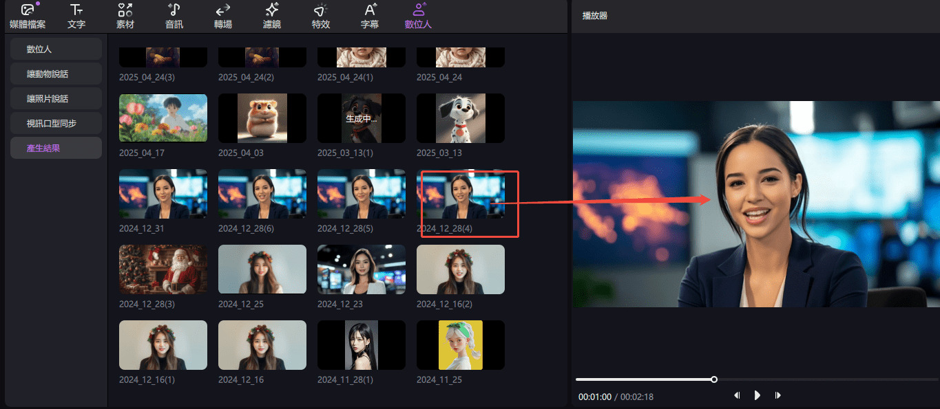Open the 轉場 transitions panel
Screen dimensions: 940x409
click(x=223, y=16)
